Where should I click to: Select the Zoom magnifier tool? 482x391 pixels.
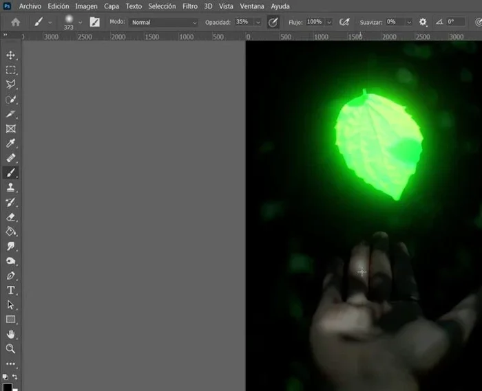click(11, 348)
